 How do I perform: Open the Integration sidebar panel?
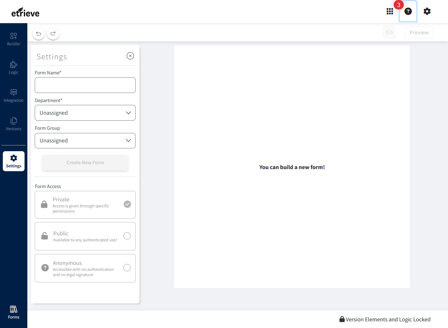(x=13, y=95)
